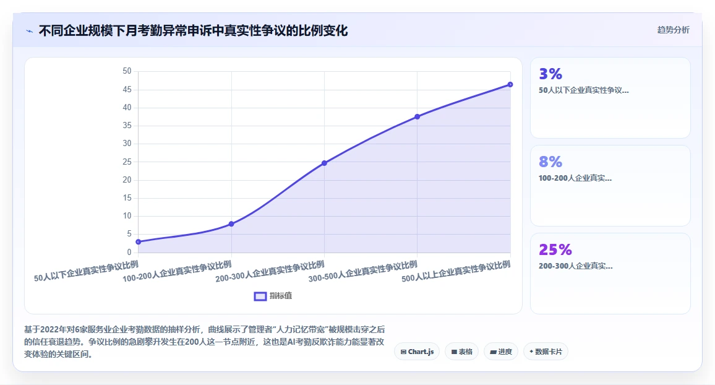The width and height of the screenshot is (715, 385).
Task: Click the Chart.js tag icon
Action: coord(403,352)
